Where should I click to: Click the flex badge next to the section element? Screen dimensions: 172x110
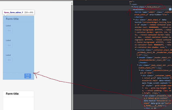tap(146, 55)
